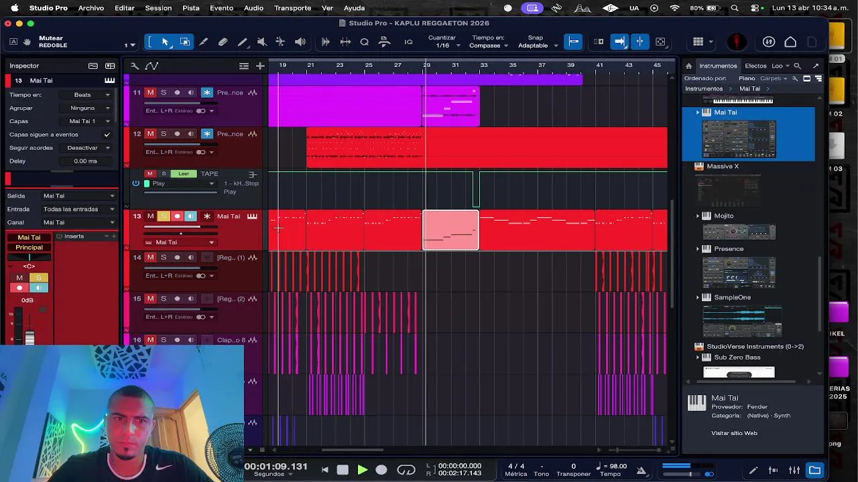Mute track 11 Pre..nce

pos(150,92)
